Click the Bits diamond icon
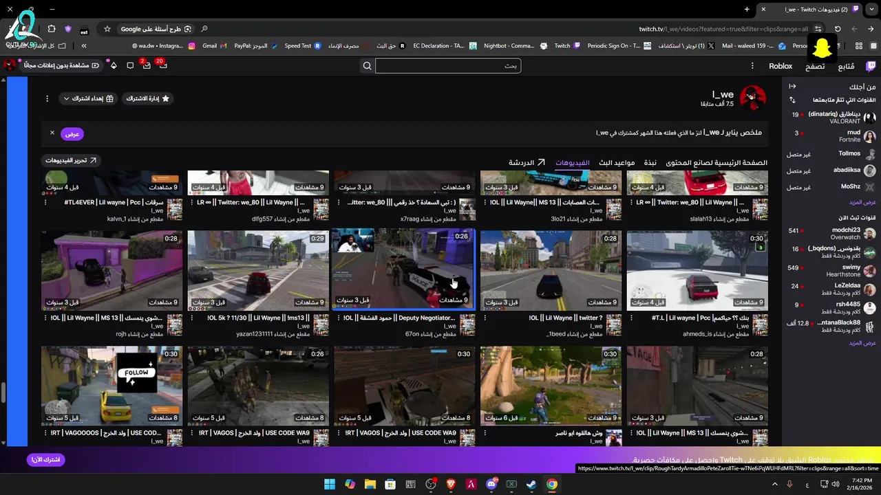This screenshot has height=495, width=881. pyautogui.click(x=114, y=65)
